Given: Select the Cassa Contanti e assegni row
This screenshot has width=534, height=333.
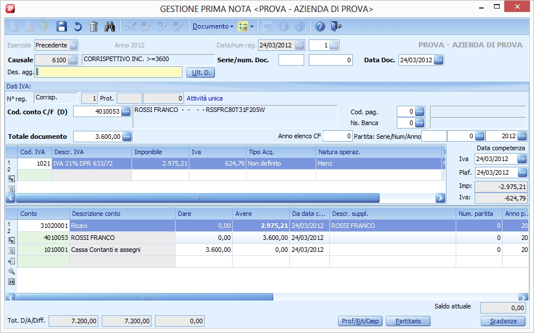Looking at the screenshot, I should 105,250.
